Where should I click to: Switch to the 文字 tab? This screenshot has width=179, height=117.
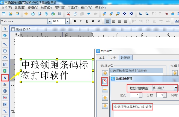coord(113,58)
